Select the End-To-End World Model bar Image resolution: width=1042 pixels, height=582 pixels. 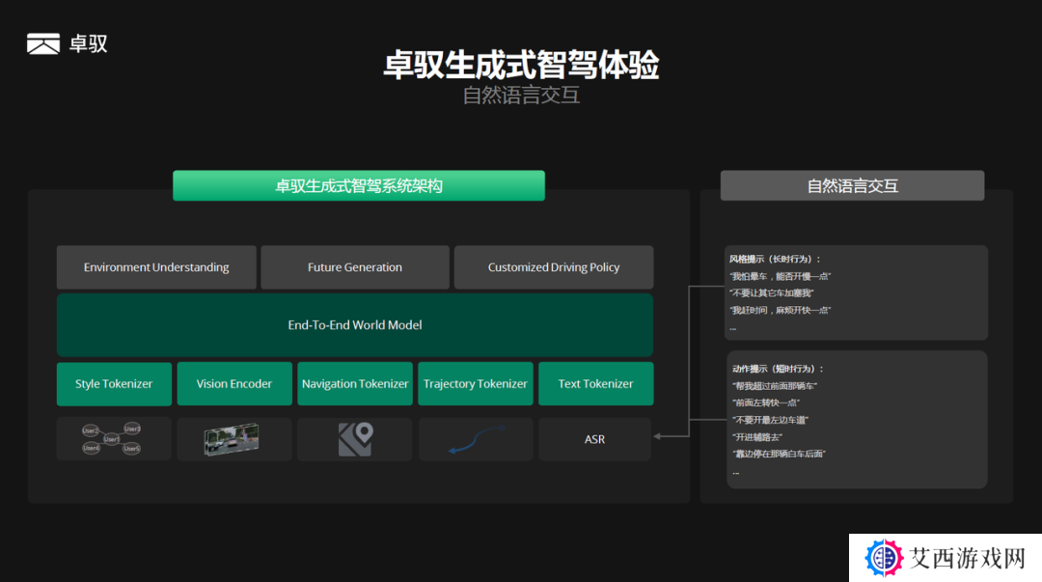(355, 325)
